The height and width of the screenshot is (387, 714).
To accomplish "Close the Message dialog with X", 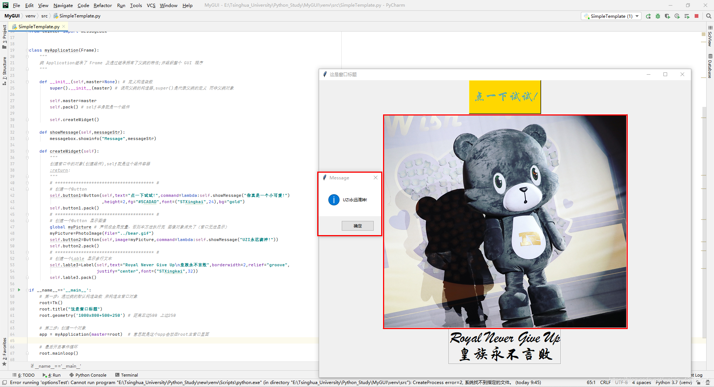I will coord(376,178).
